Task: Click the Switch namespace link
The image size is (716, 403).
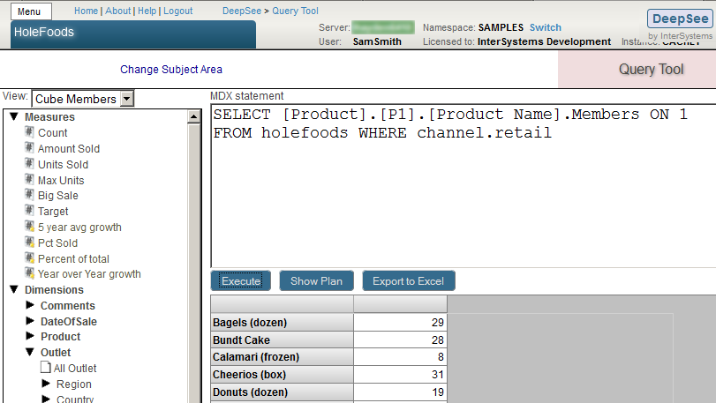Action: [546, 27]
